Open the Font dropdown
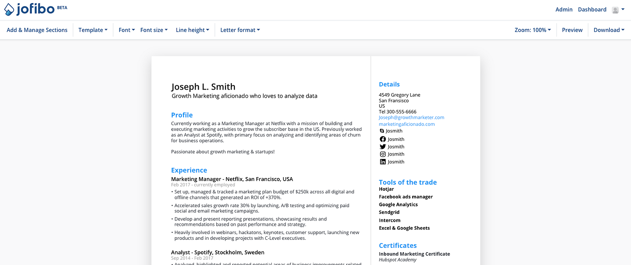 point(127,30)
